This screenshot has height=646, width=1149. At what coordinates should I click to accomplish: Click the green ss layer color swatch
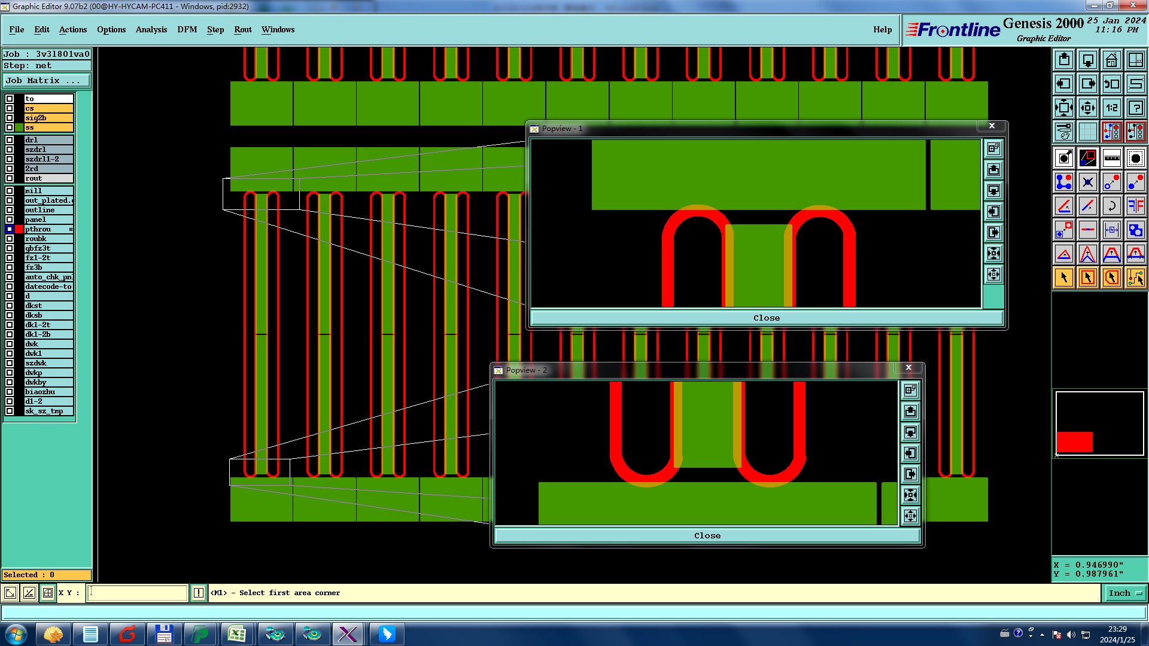(x=19, y=127)
